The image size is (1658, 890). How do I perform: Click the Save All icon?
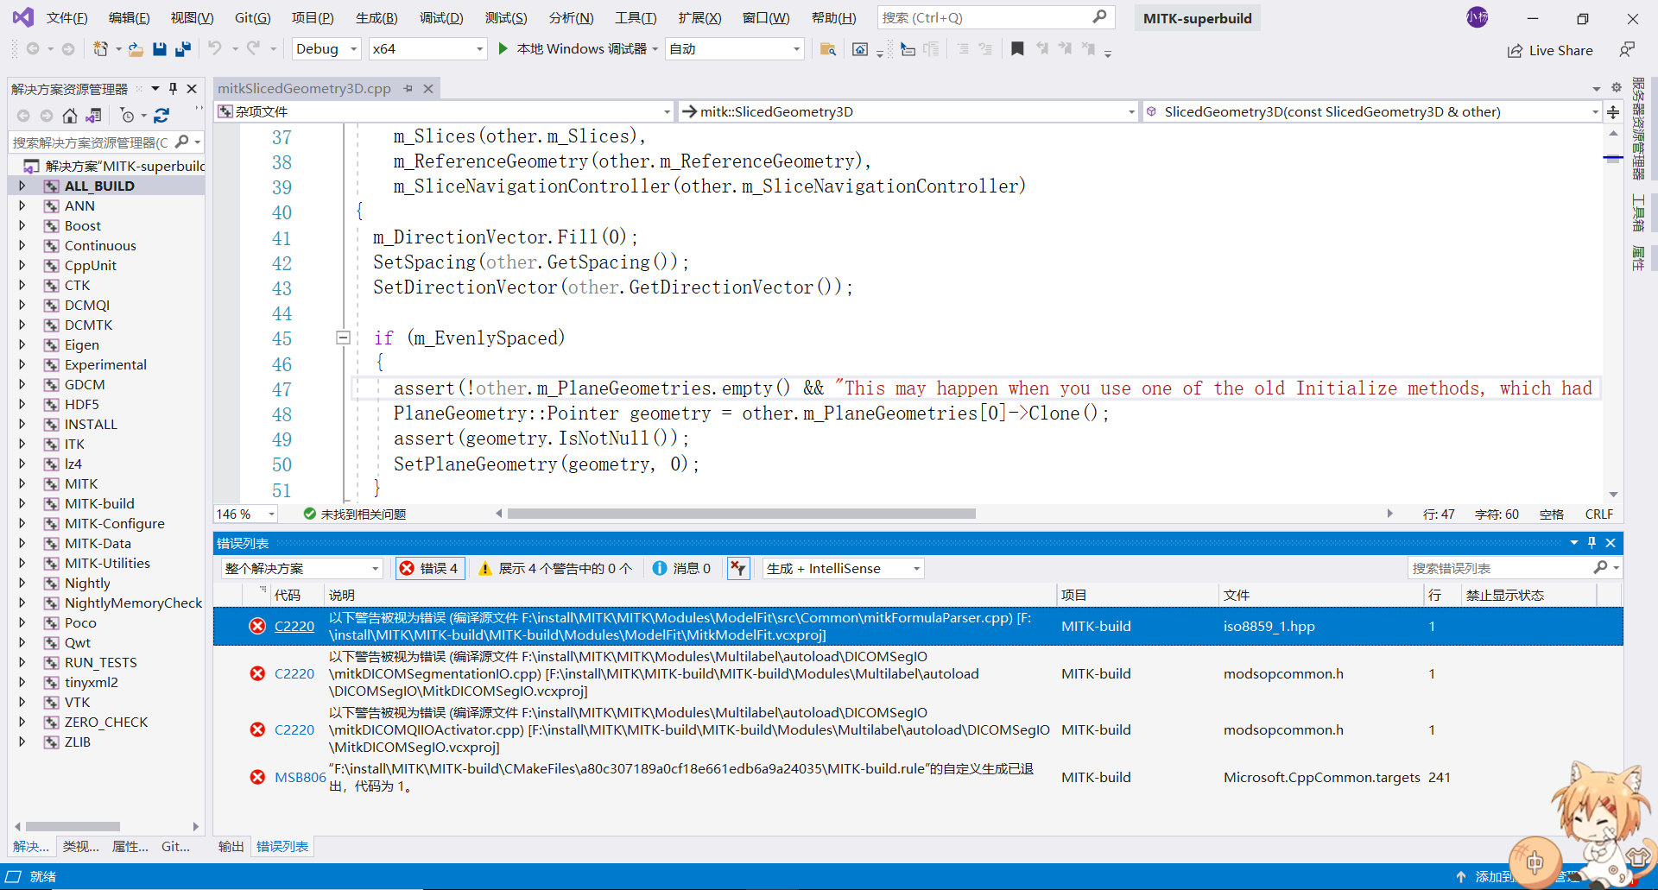(182, 49)
